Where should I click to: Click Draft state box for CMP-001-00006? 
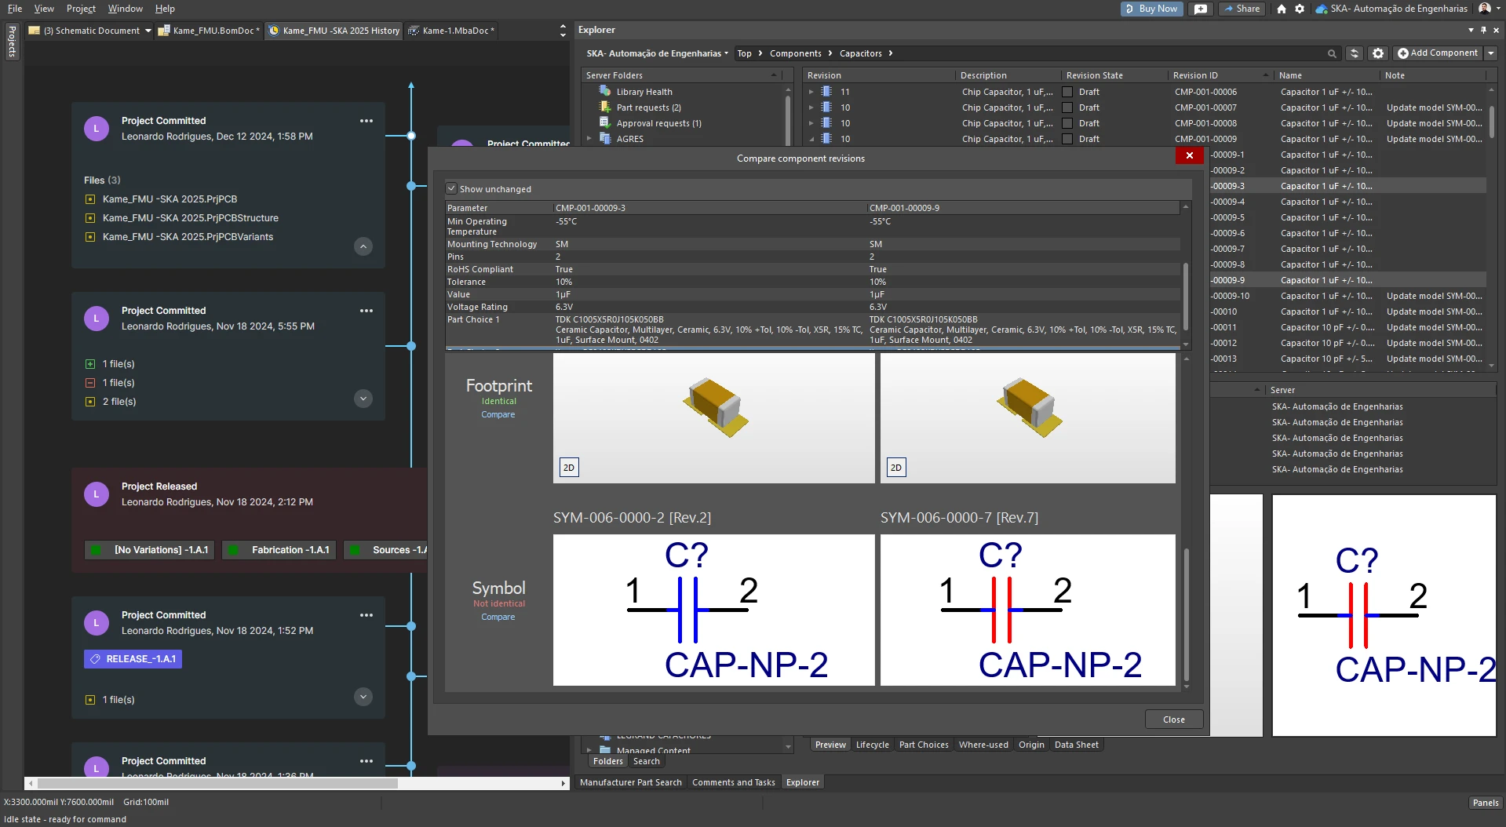[1067, 92]
